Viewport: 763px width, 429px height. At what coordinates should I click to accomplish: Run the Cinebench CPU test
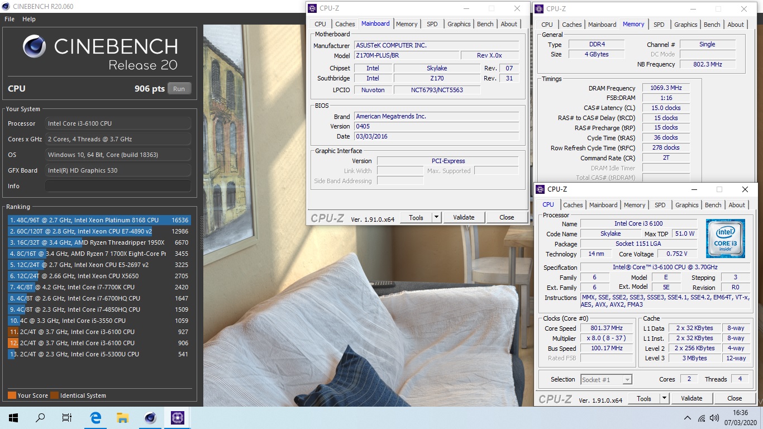pos(179,89)
